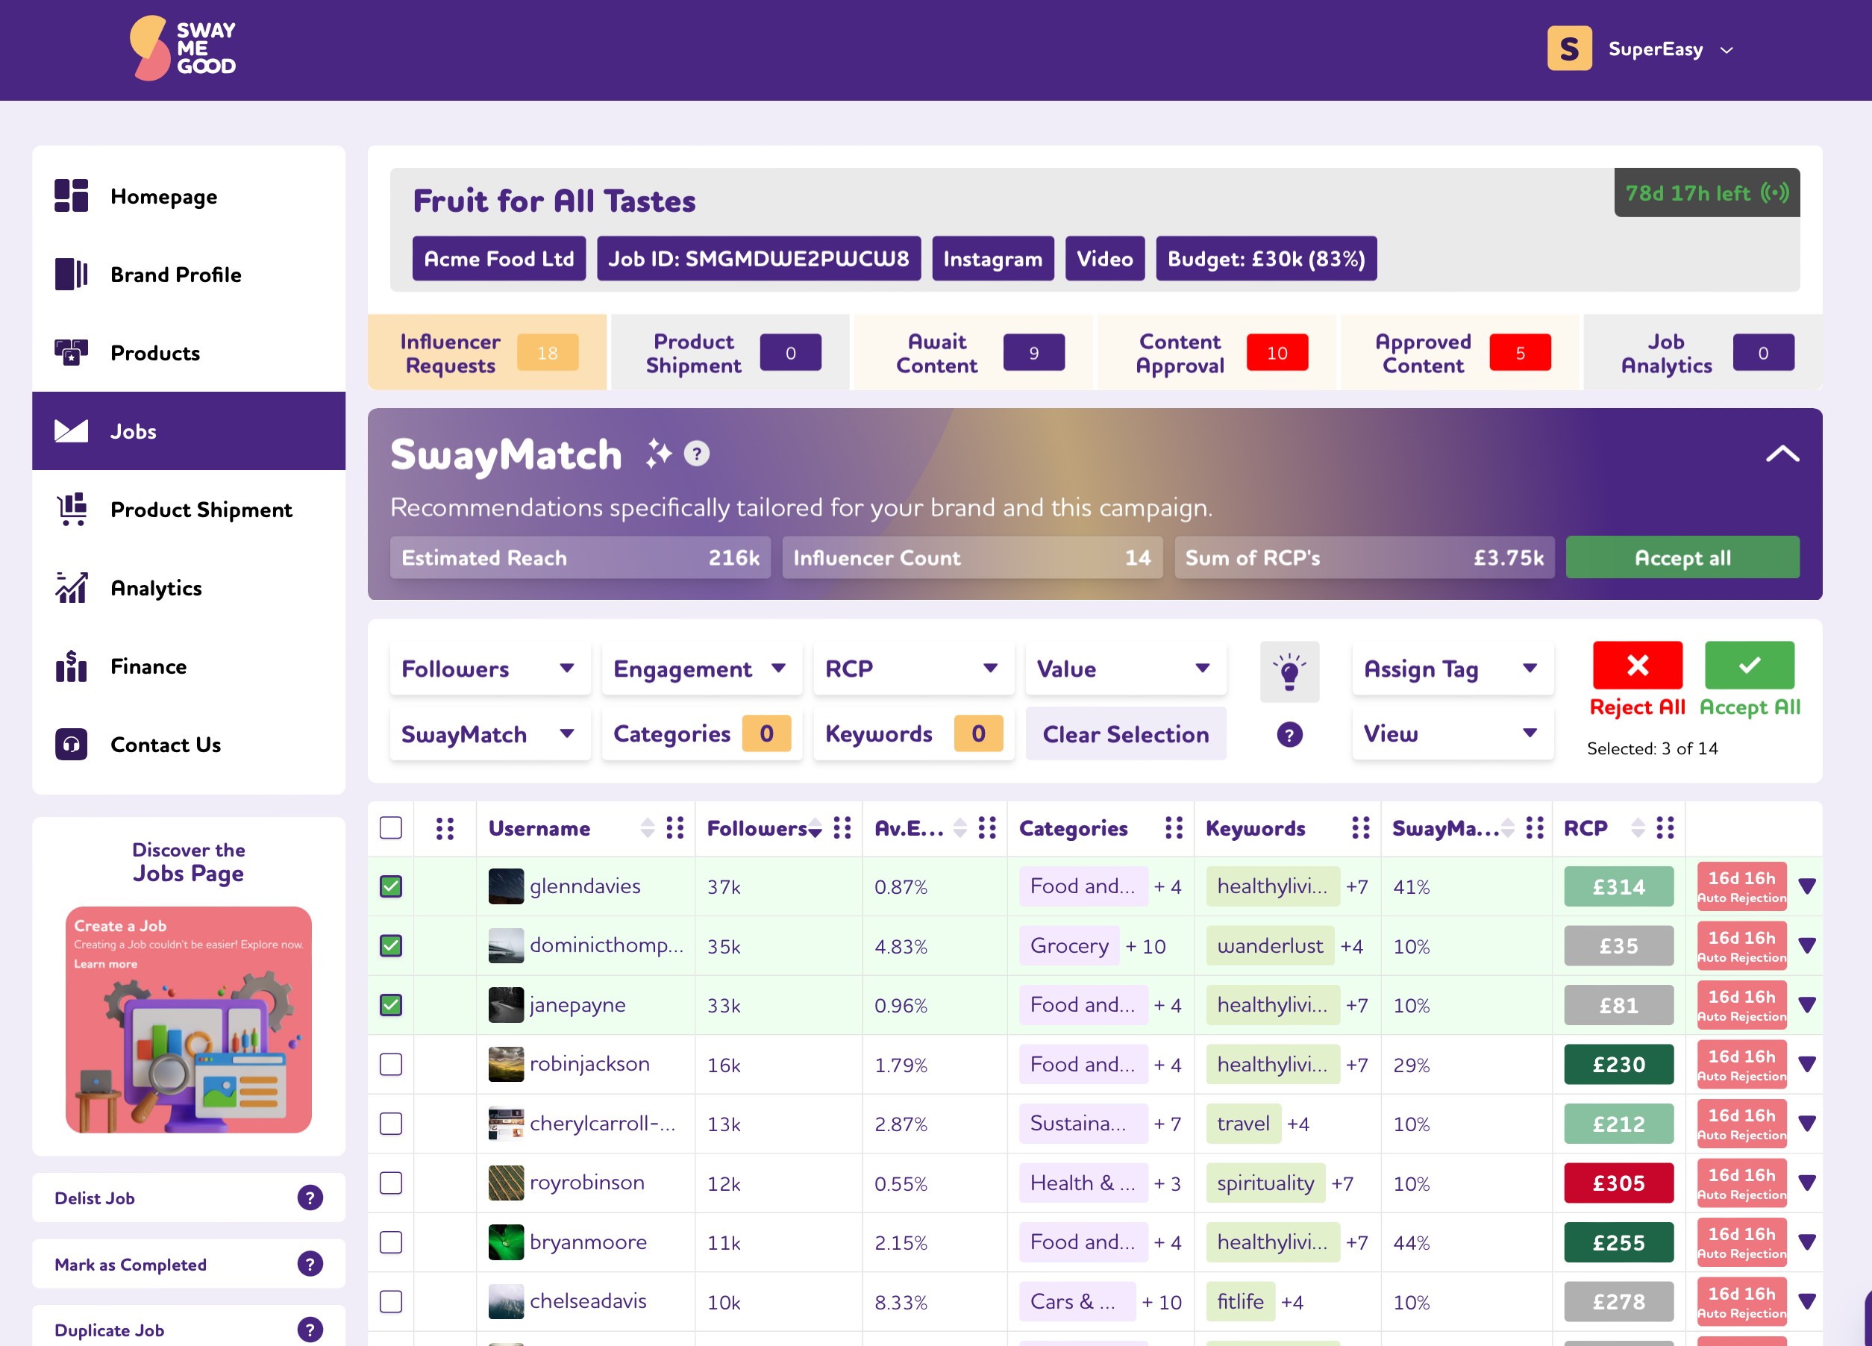Check the robinjackson row checkbox
Viewport: 1872px width, 1346px height.
coord(390,1065)
